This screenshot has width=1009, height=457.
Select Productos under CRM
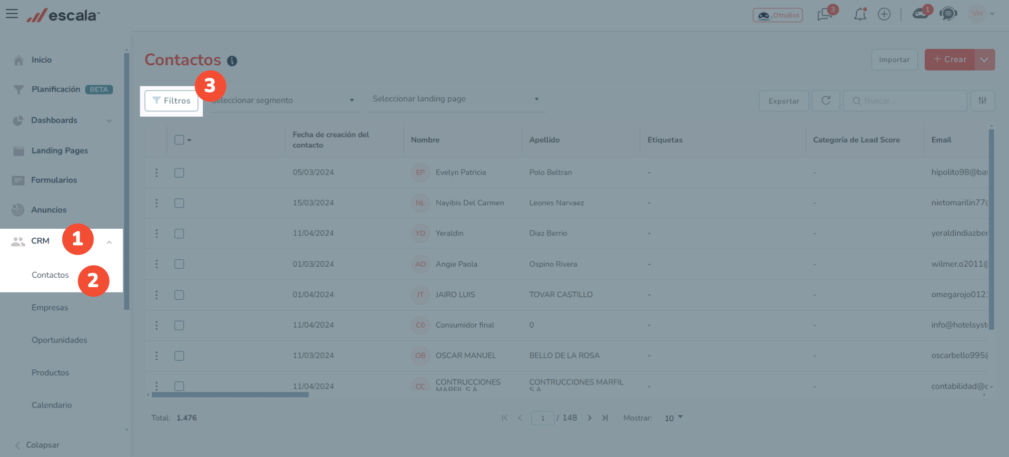point(50,373)
